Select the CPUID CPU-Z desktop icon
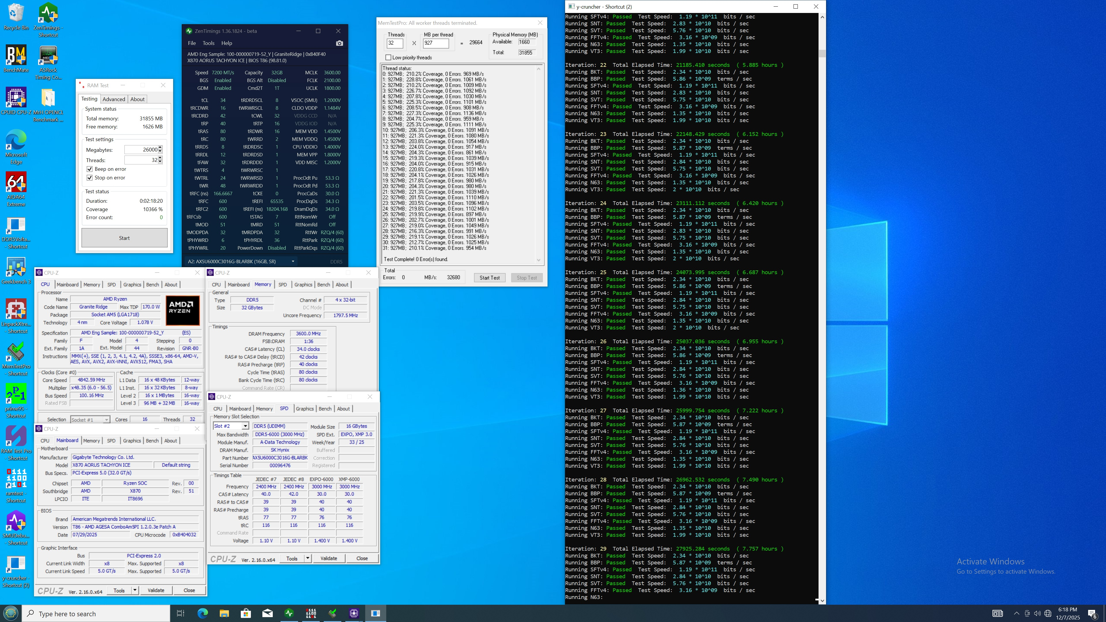Image resolution: width=1106 pixels, height=622 pixels. [16, 101]
